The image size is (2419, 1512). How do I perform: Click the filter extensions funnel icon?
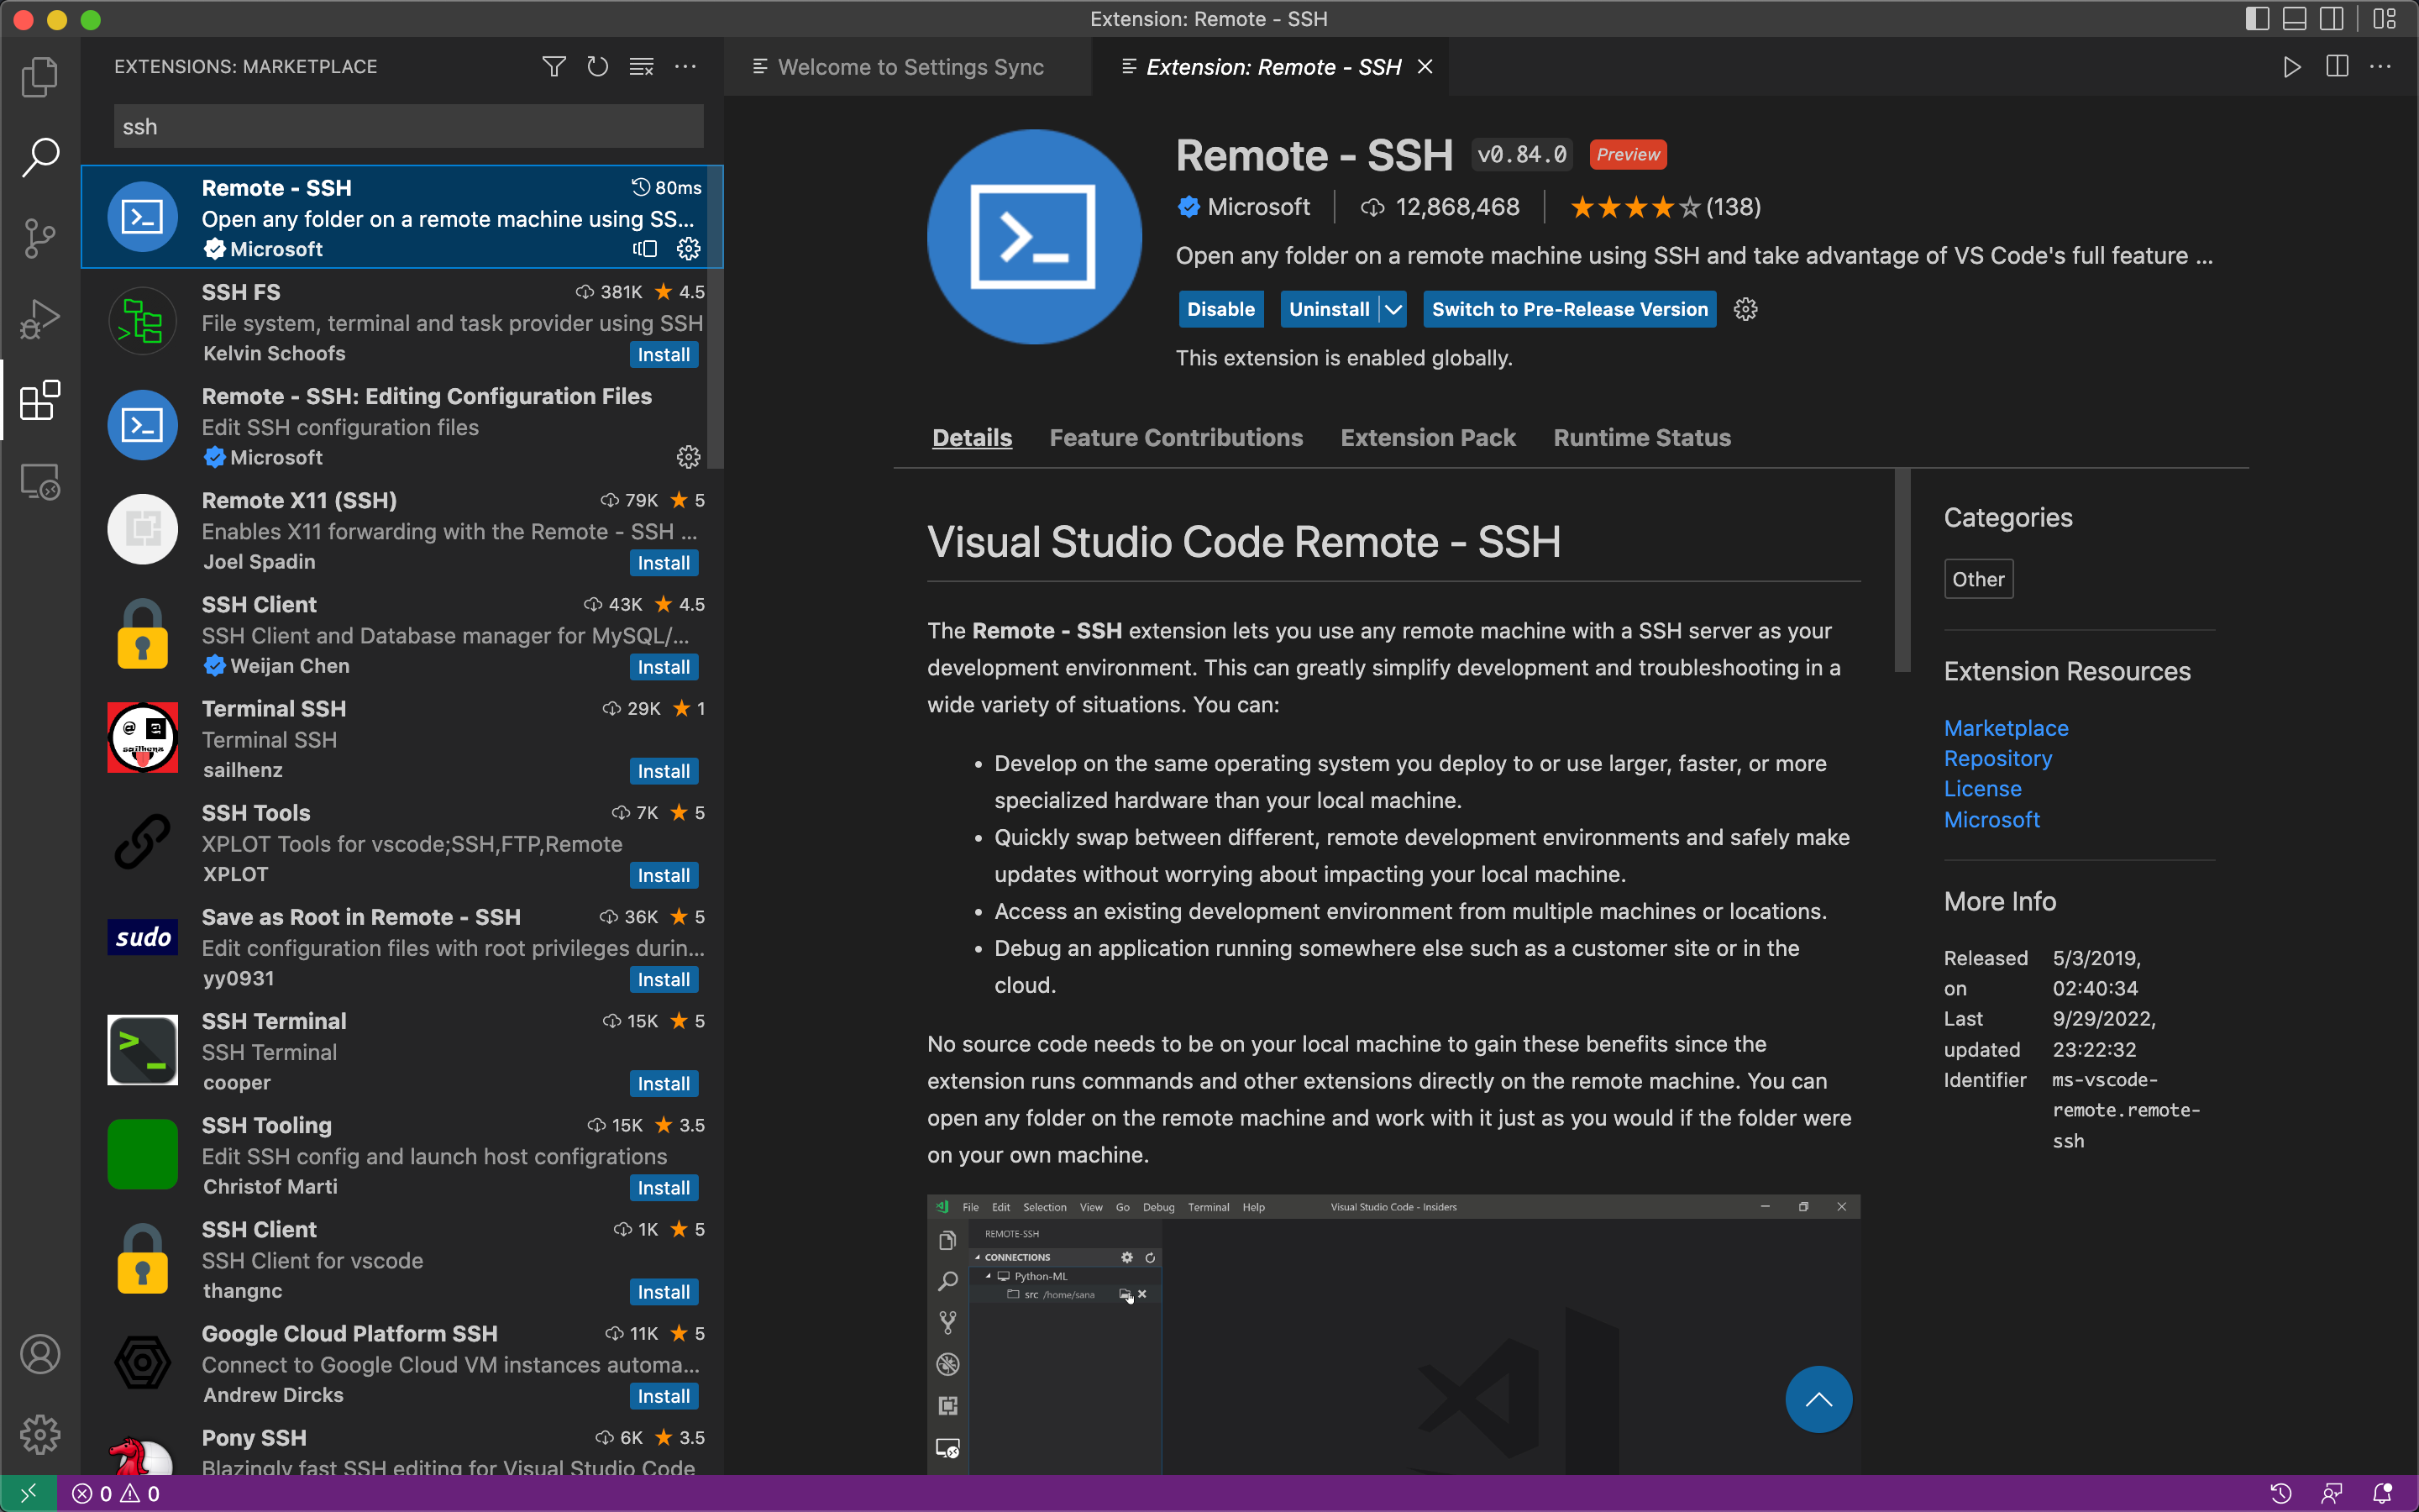click(554, 67)
